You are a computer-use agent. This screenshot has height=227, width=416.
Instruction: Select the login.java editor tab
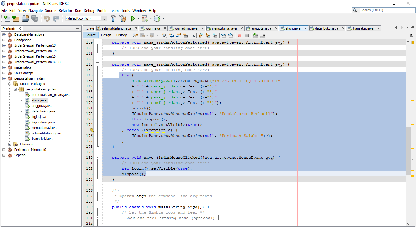152,28
